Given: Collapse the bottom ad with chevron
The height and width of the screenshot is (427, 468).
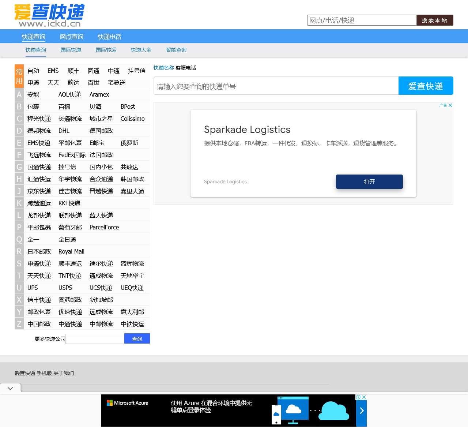Looking at the screenshot, I should click(x=10, y=388).
